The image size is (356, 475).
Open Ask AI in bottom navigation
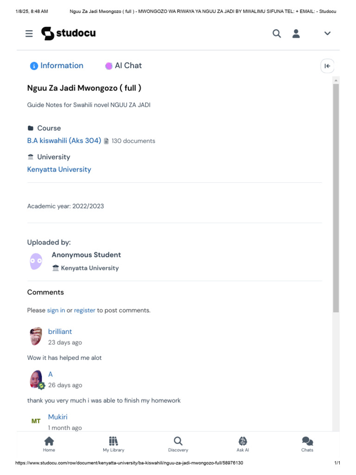pyautogui.click(x=243, y=444)
